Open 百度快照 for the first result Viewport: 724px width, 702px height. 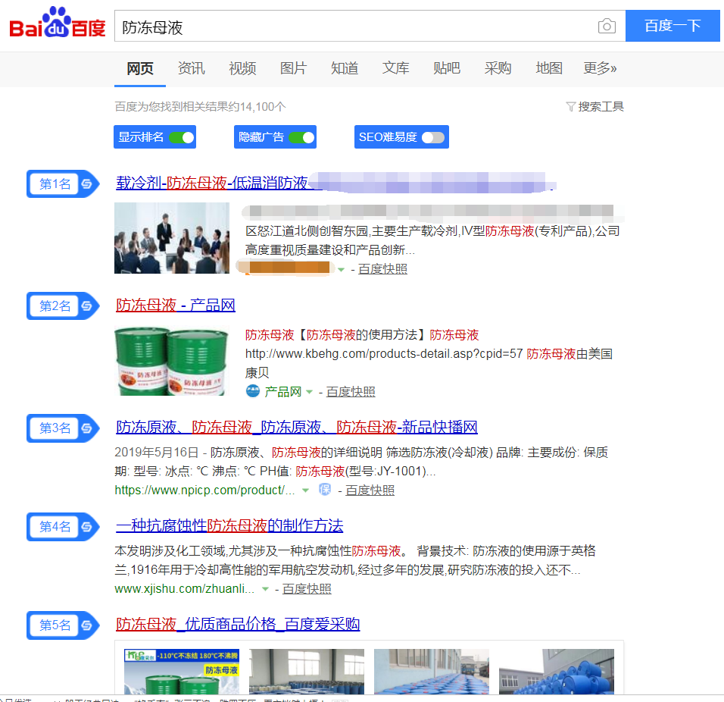[382, 269]
